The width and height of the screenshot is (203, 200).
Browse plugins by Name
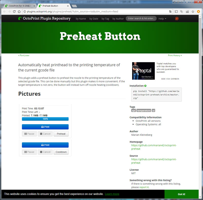81,19
